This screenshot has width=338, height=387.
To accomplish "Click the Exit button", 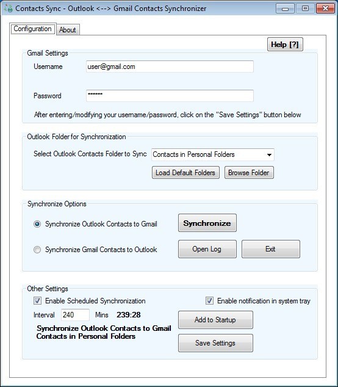I will 271,249.
